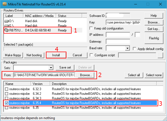Click the button beside Configure script field
Image resolution: width=167 pixels, height=121 pixels.
(x=160, y=55)
